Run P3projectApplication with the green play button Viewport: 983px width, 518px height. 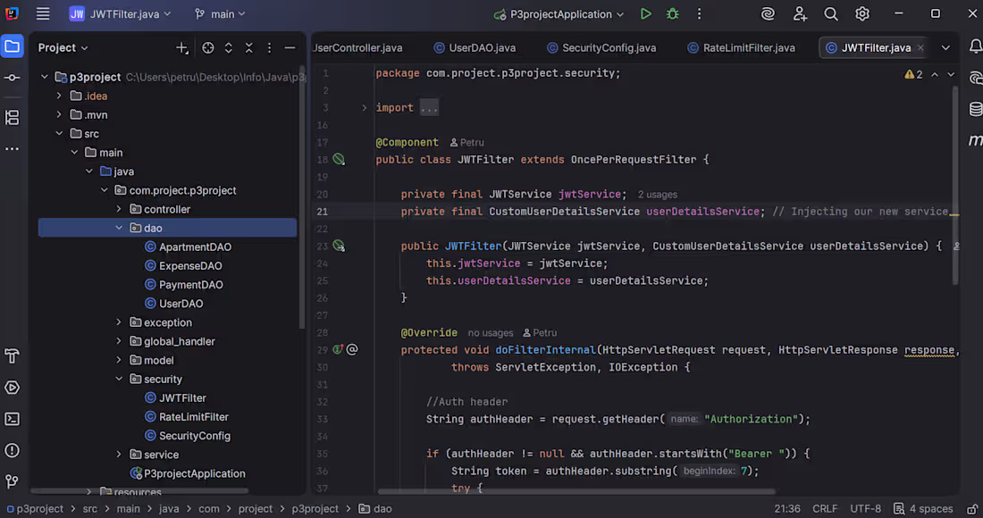pos(645,13)
